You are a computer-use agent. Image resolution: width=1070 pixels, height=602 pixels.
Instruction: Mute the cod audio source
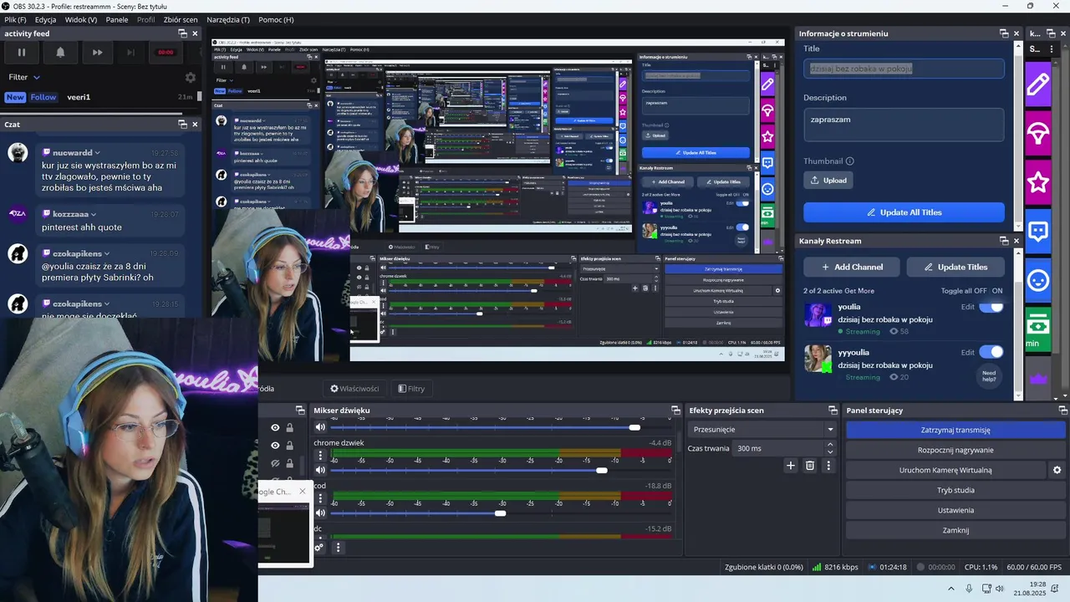coord(320,513)
